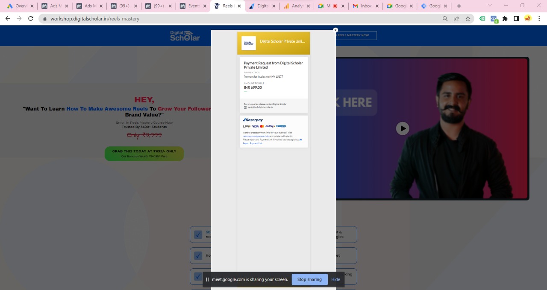Image resolution: width=547 pixels, height=290 pixels.
Task: Click the Mastercard logo
Action: point(262,126)
